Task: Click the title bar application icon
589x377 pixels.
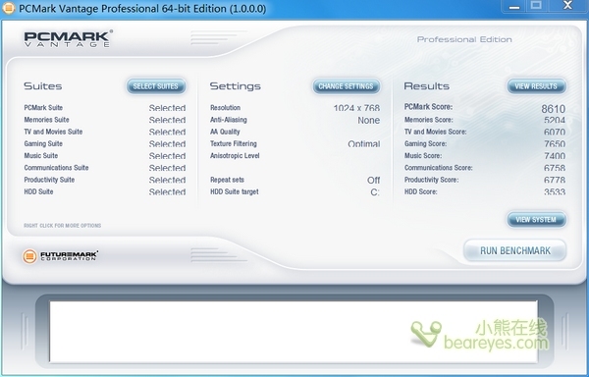Action: point(8,8)
